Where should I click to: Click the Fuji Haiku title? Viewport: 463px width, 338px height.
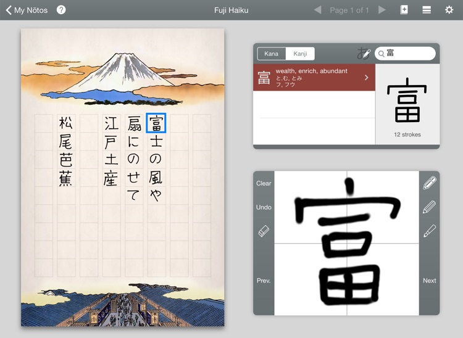[231, 10]
